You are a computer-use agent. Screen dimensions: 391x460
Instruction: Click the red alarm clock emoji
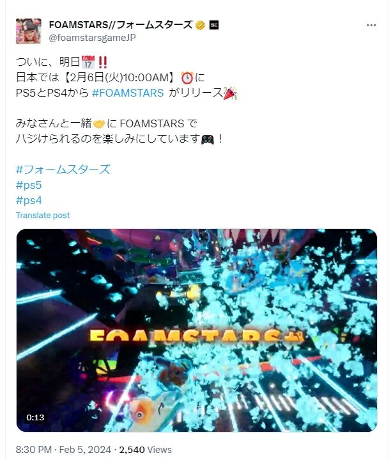(187, 78)
